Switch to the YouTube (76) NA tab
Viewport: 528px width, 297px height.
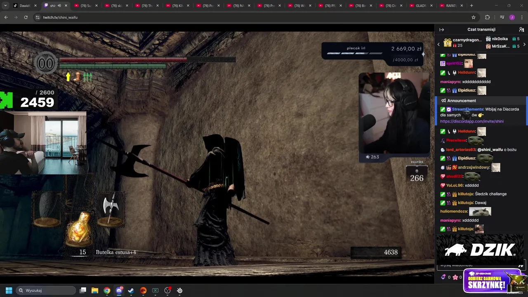(238, 6)
